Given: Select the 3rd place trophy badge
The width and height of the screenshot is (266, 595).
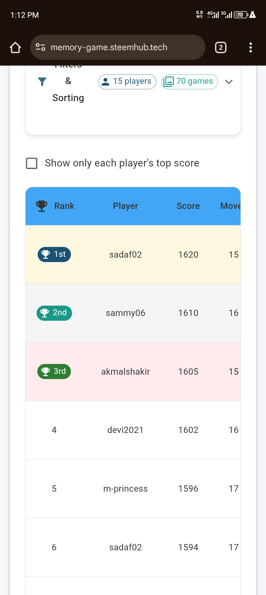Looking at the screenshot, I should point(54,371).
